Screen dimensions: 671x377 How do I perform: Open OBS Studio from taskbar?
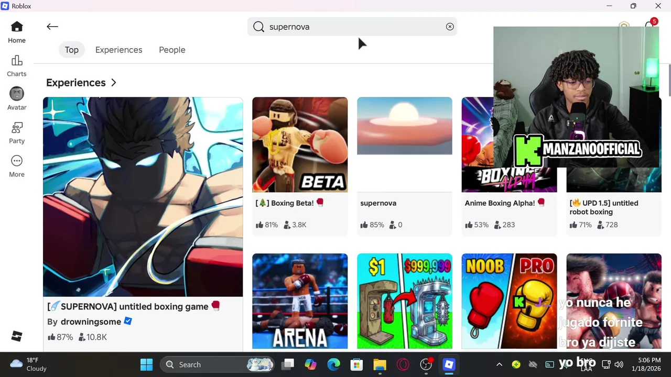click(426, 364)
